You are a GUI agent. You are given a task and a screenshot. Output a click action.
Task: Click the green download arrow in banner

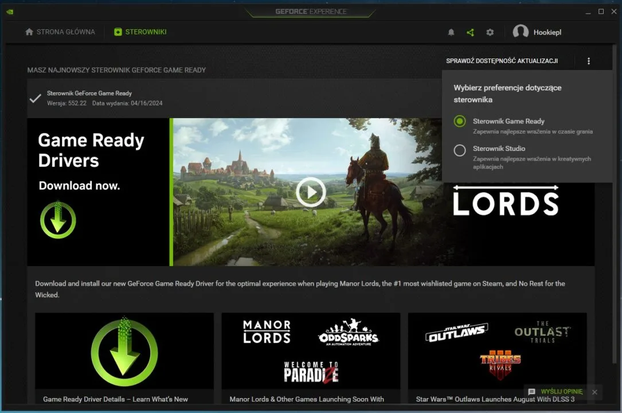[x=58, y=220]
